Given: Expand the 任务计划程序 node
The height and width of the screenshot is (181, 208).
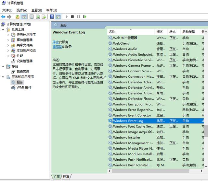Looking at the screenshot, I should pyautogui.click(x=8, y=35).
